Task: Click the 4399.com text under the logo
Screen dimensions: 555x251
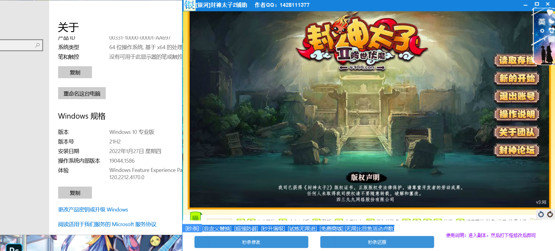Action: point(362,68)
